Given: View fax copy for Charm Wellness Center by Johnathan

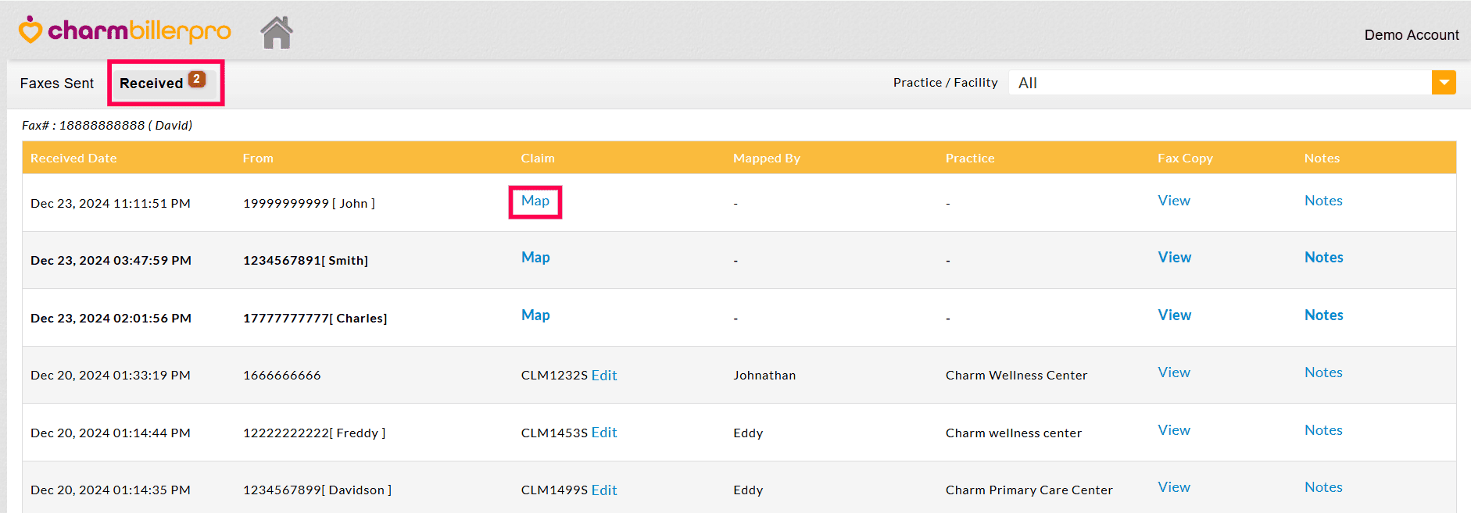Looking at the screenshot, I should pyautogui.click(x=1174, y=372).
